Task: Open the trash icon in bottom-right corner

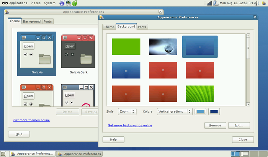Action: click(x=263, y=154)
